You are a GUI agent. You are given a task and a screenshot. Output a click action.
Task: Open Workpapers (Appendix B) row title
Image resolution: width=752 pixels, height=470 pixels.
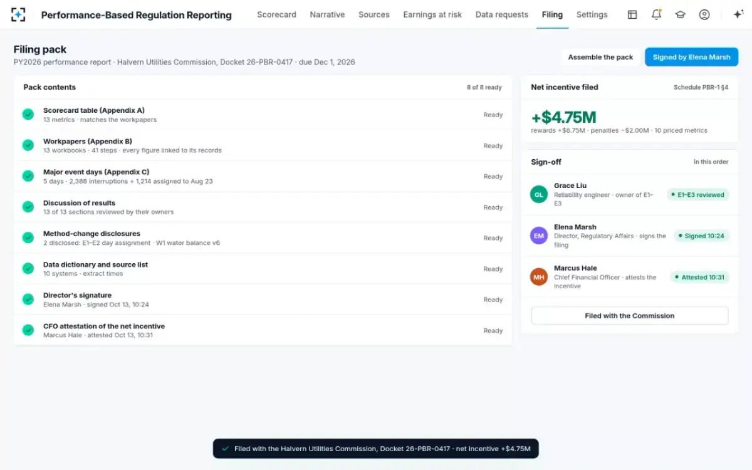tap(88, 141)
